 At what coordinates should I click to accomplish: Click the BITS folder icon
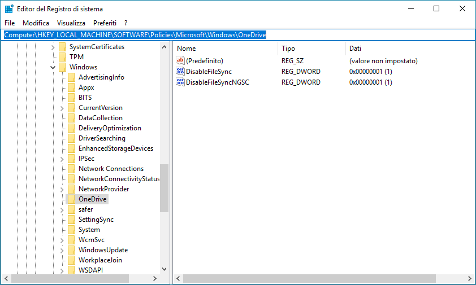point(72,98)
